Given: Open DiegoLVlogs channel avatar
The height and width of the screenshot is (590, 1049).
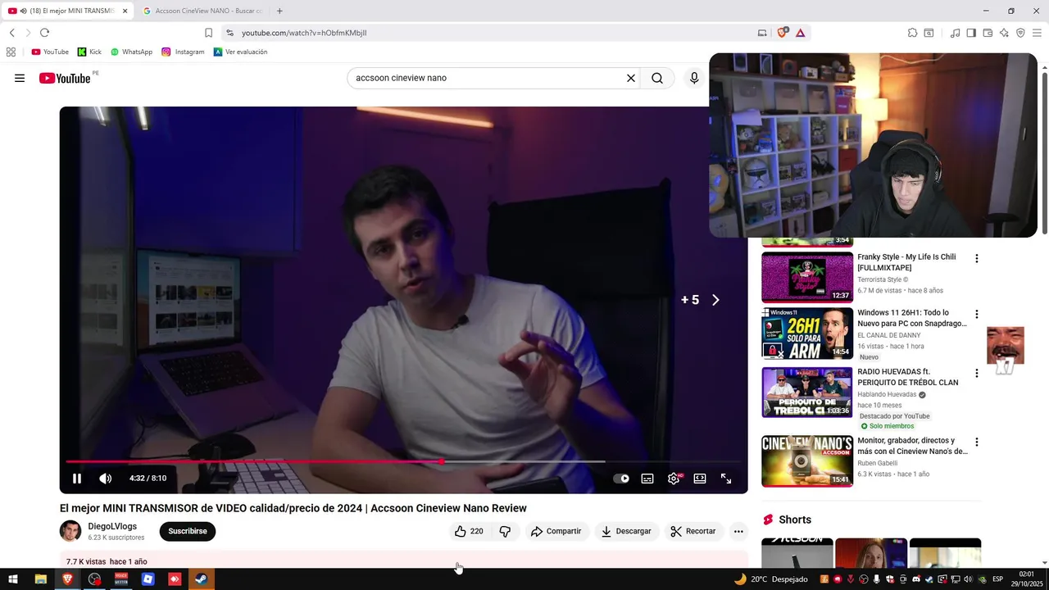Looking at the screenshot, I should 70,531.
